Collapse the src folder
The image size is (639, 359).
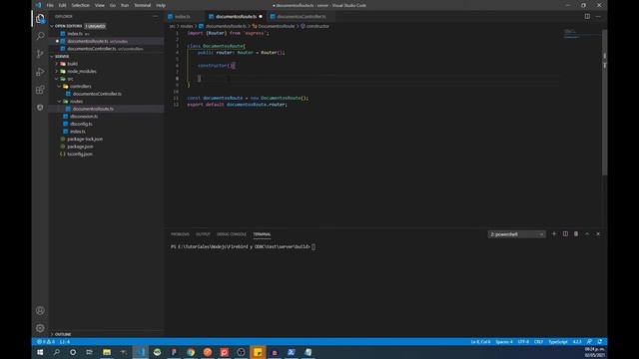(70, 79)
